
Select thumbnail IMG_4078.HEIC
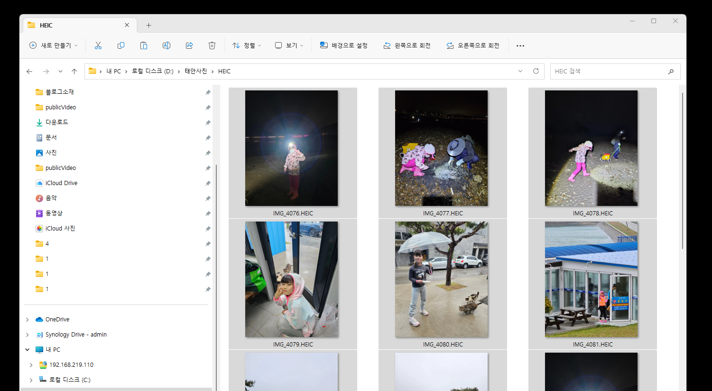592,152
